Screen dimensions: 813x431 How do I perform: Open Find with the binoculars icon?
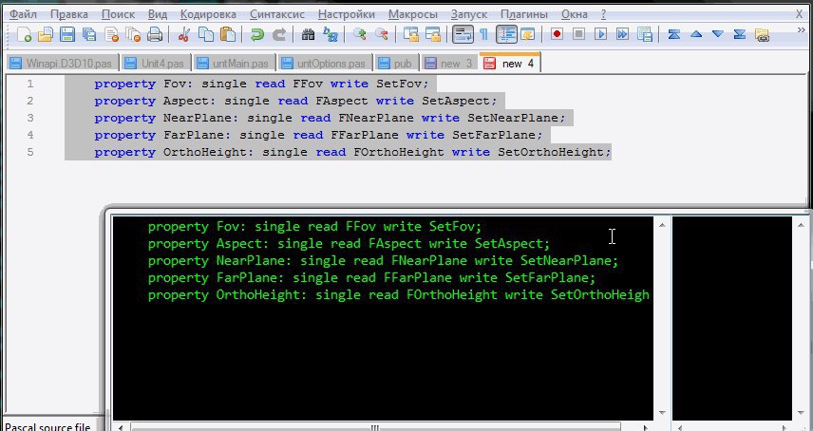308,35
